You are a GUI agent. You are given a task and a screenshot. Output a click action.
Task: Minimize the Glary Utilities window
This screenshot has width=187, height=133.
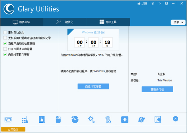pyautogui.click(x=173, y=3)
